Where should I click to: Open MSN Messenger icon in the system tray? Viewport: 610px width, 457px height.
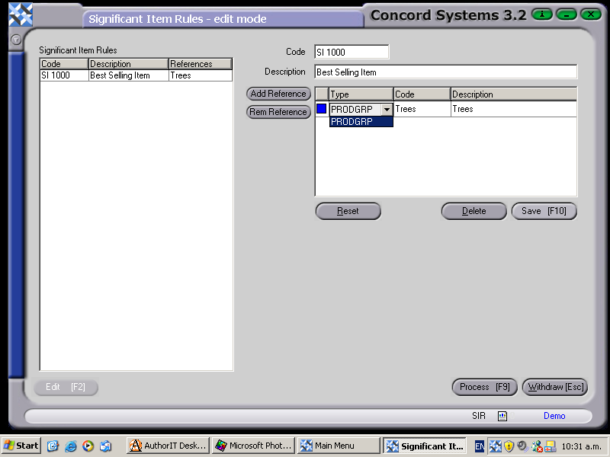coord(536,445)
